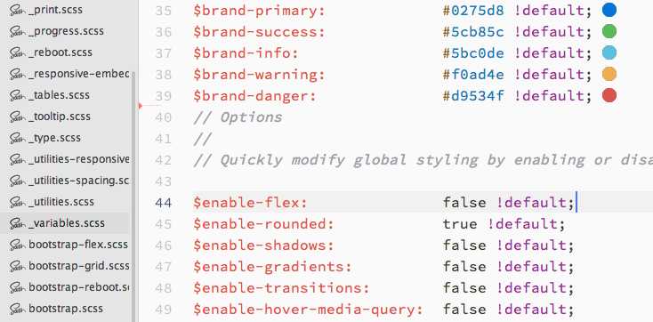Click the Sass icon next to _tooltip.scss
Viewport: 653px width, 322px height.
pos(18,117)
